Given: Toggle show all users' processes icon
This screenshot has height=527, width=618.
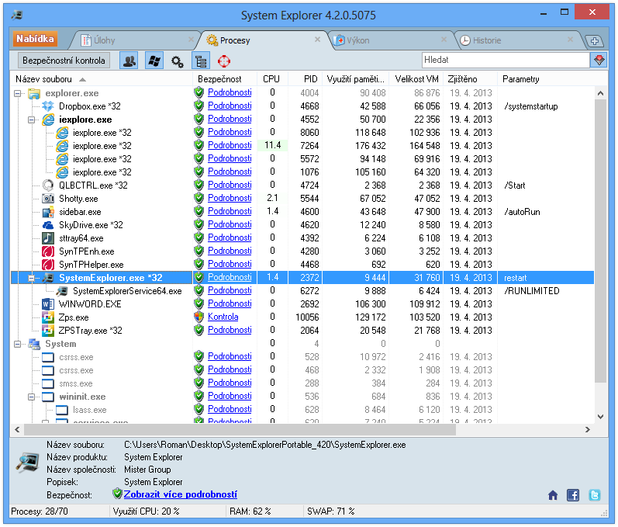Looking at the screenshot, I should 129,61.
